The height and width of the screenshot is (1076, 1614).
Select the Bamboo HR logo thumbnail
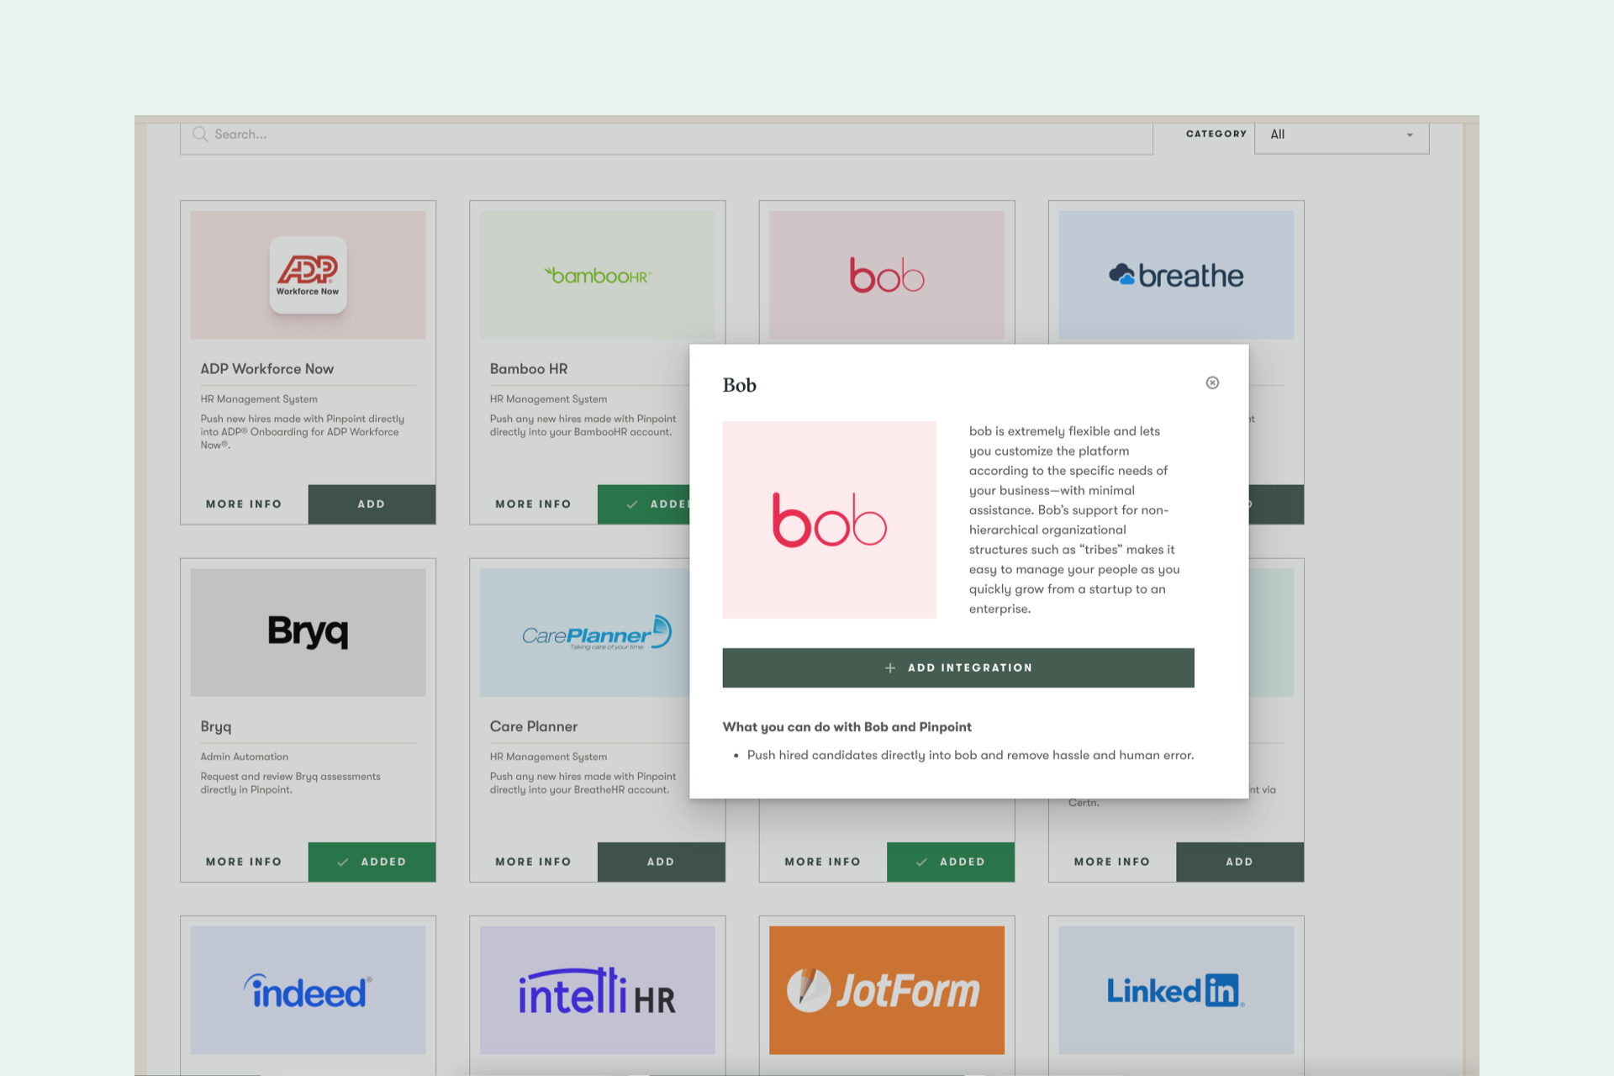pyautogui.click(x=597, y=274)
